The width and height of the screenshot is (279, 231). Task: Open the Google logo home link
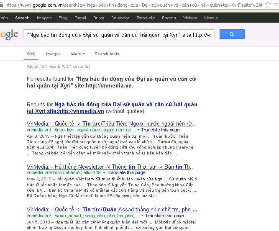pos(9,35)
